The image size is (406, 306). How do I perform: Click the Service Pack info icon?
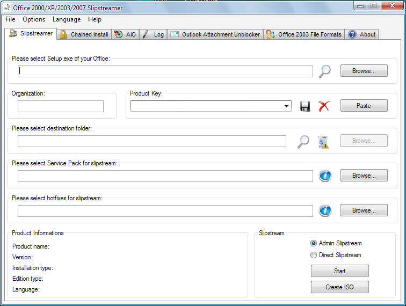pyautogui.click(x=325, y=176)
